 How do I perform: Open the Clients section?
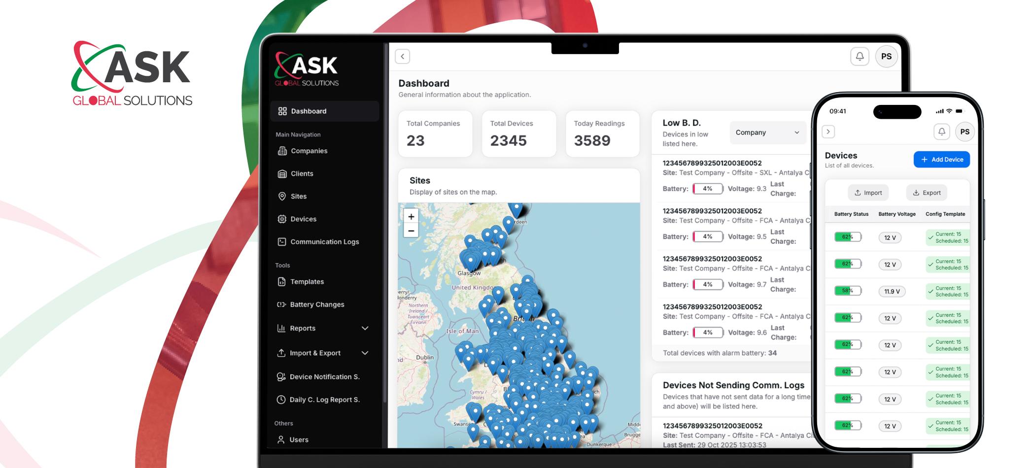[x=302, y=173]
